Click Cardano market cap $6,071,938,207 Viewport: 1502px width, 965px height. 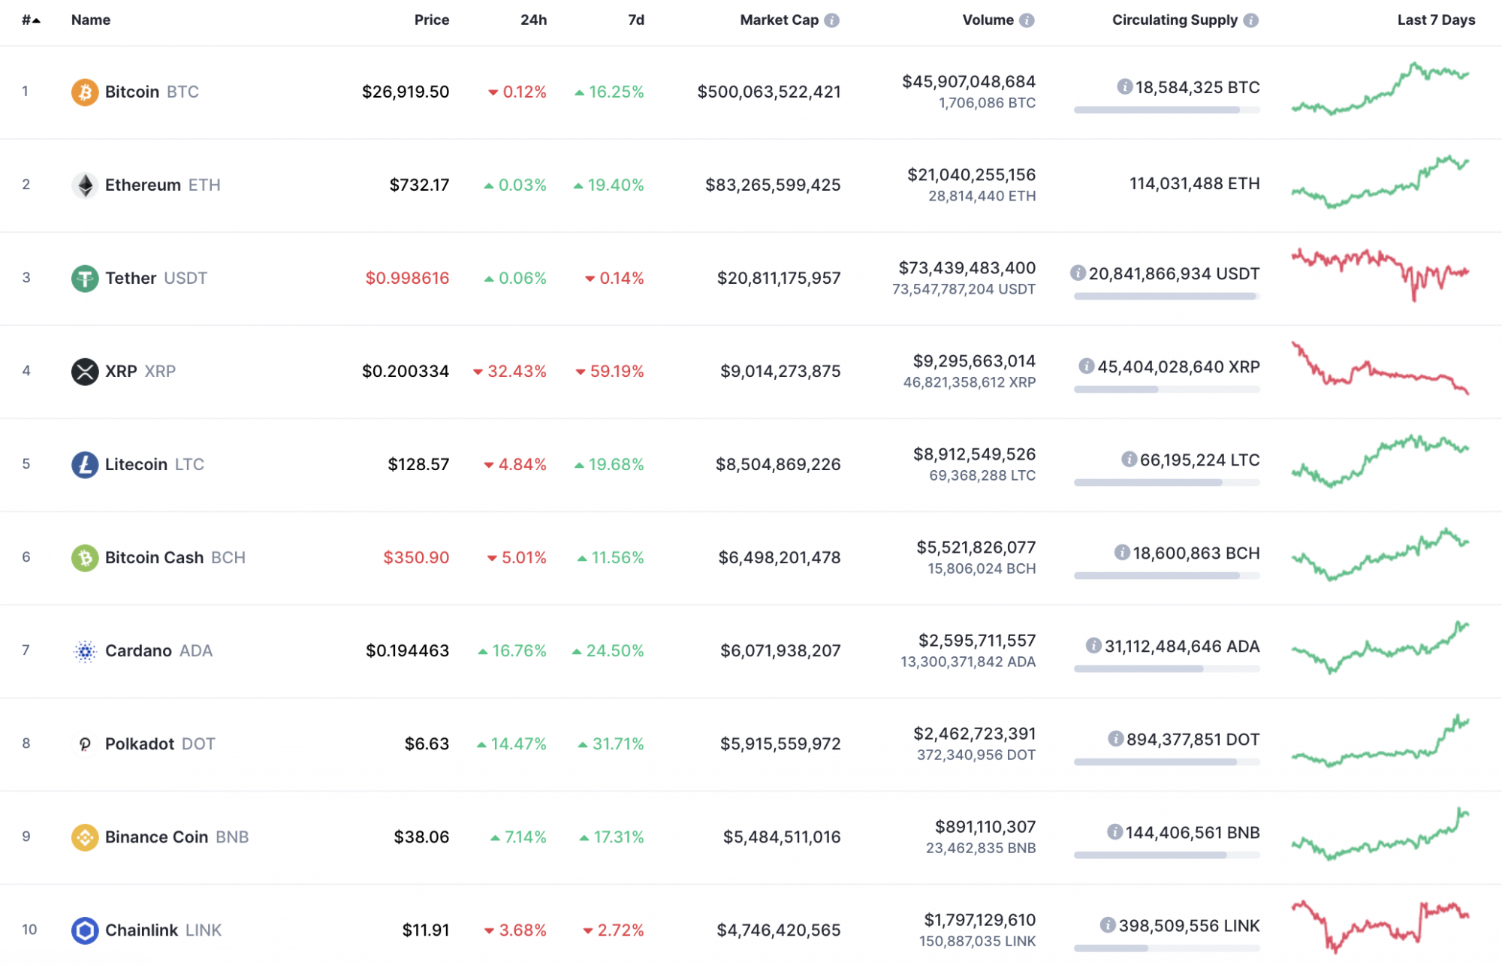[x=780, y=651]
